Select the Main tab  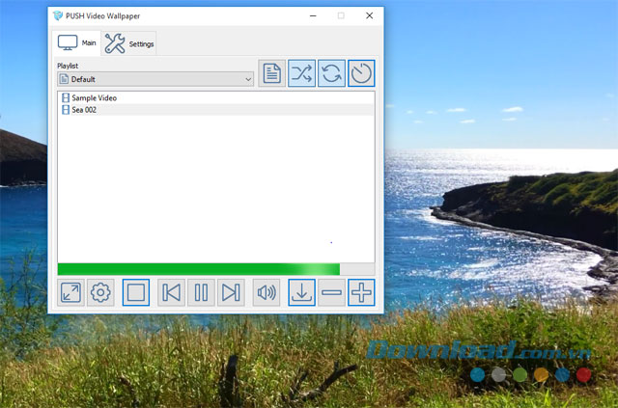[77, 43]
